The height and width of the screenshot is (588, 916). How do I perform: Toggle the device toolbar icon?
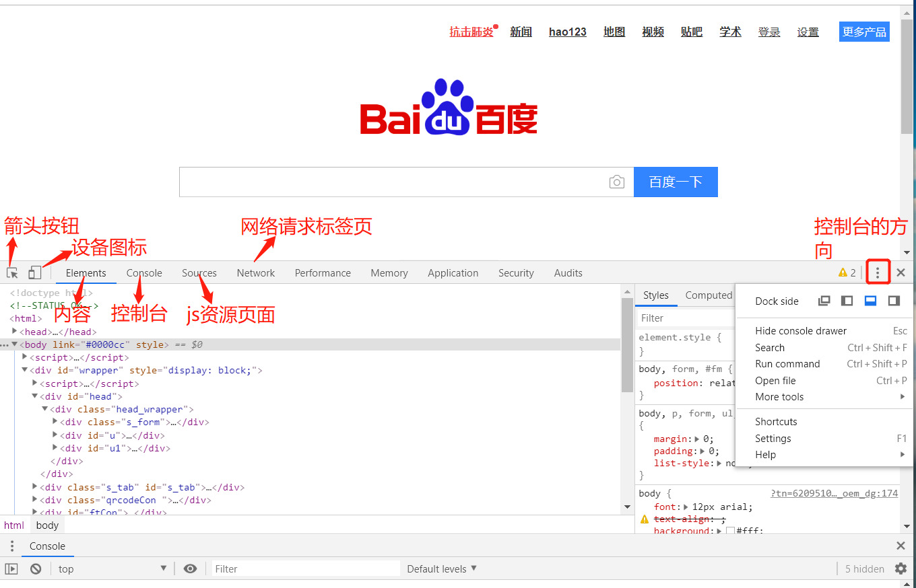point(34,272)
